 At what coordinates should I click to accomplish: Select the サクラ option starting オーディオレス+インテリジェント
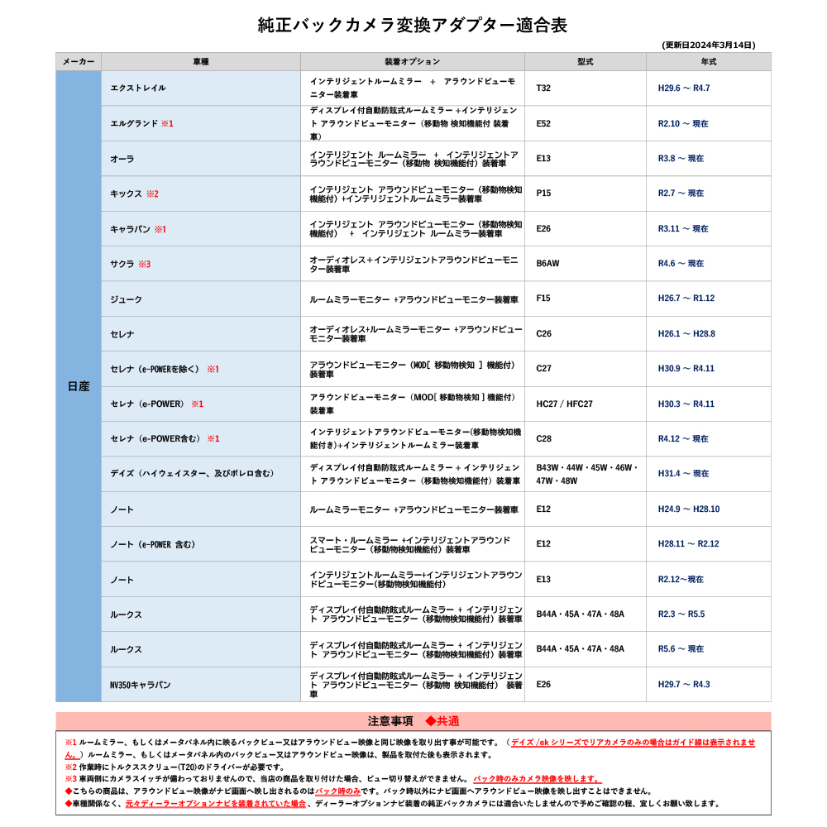[413, 265]
